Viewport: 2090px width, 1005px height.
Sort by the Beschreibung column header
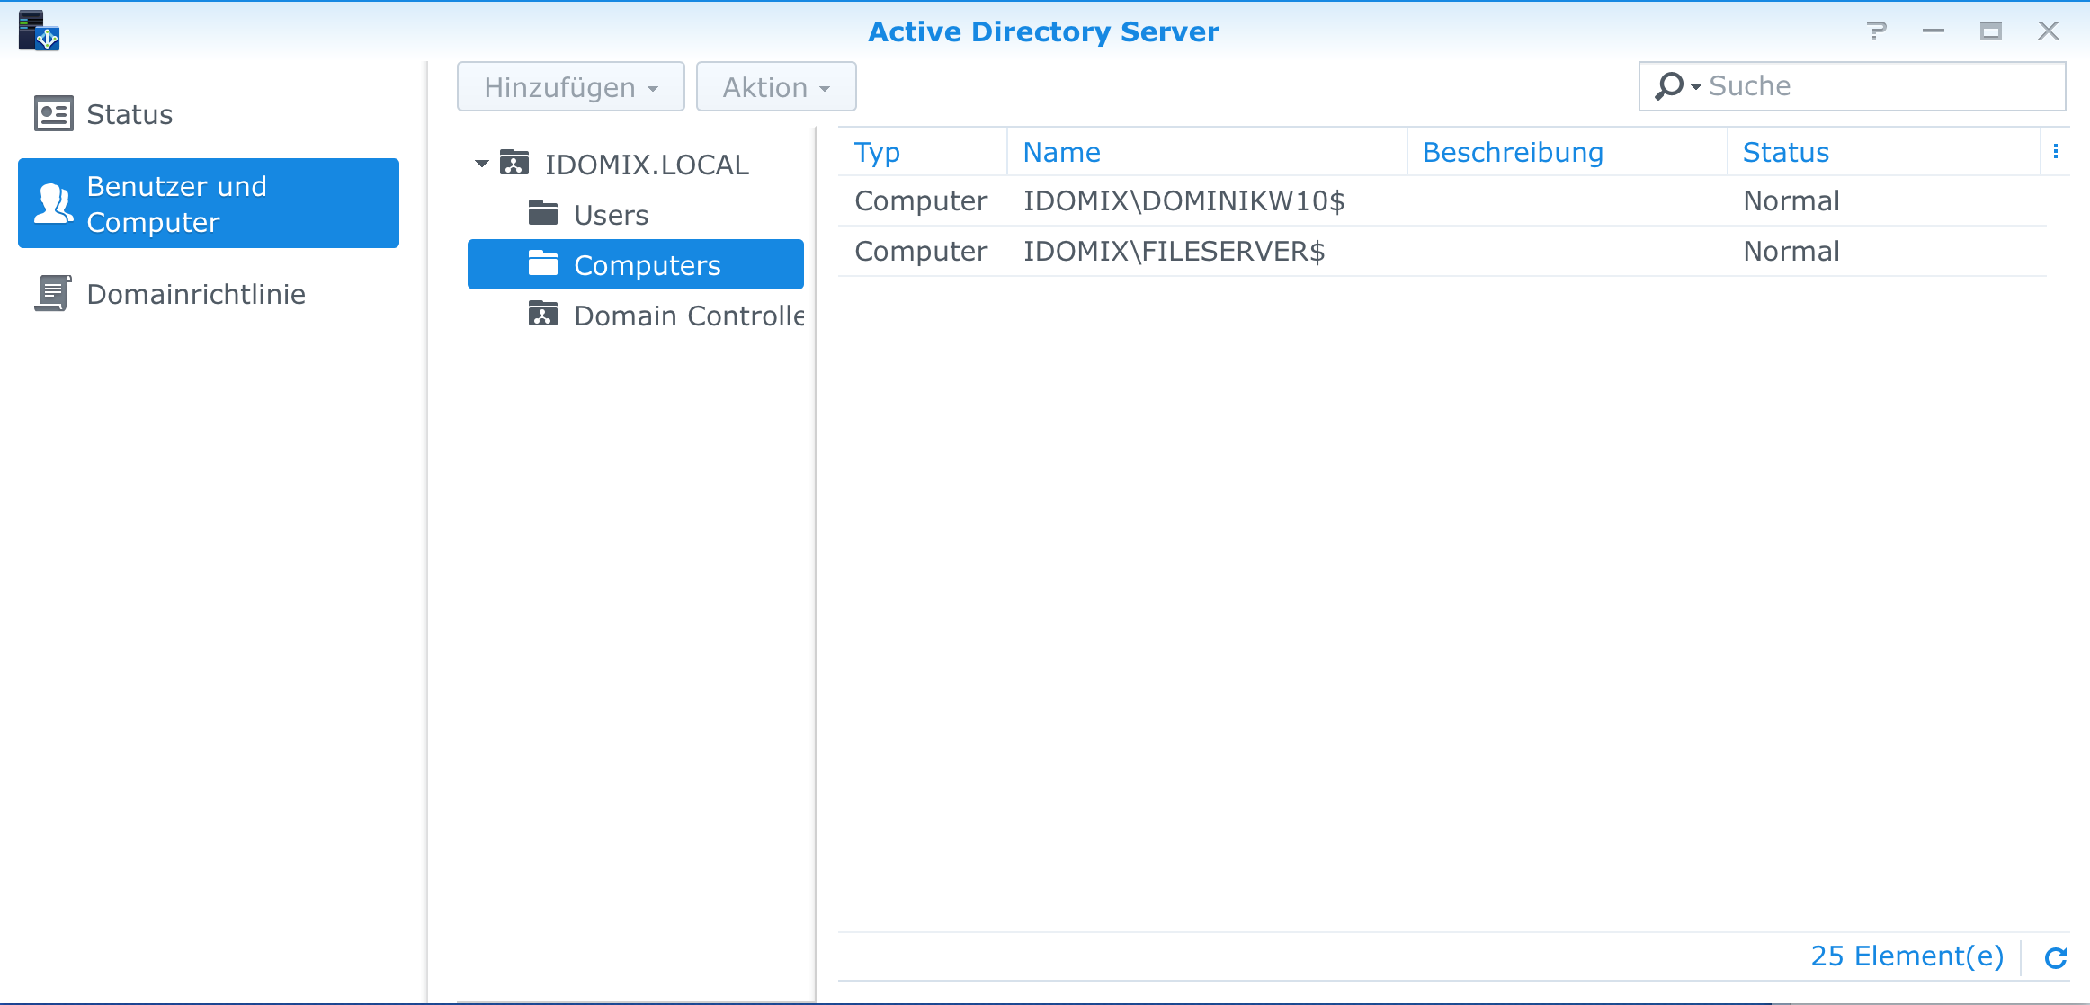(x=1567, y=152)
